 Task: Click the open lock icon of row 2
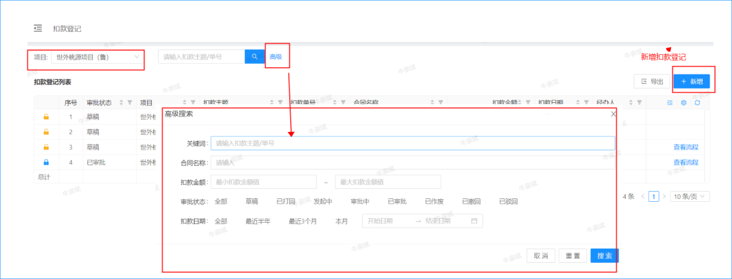46,132
